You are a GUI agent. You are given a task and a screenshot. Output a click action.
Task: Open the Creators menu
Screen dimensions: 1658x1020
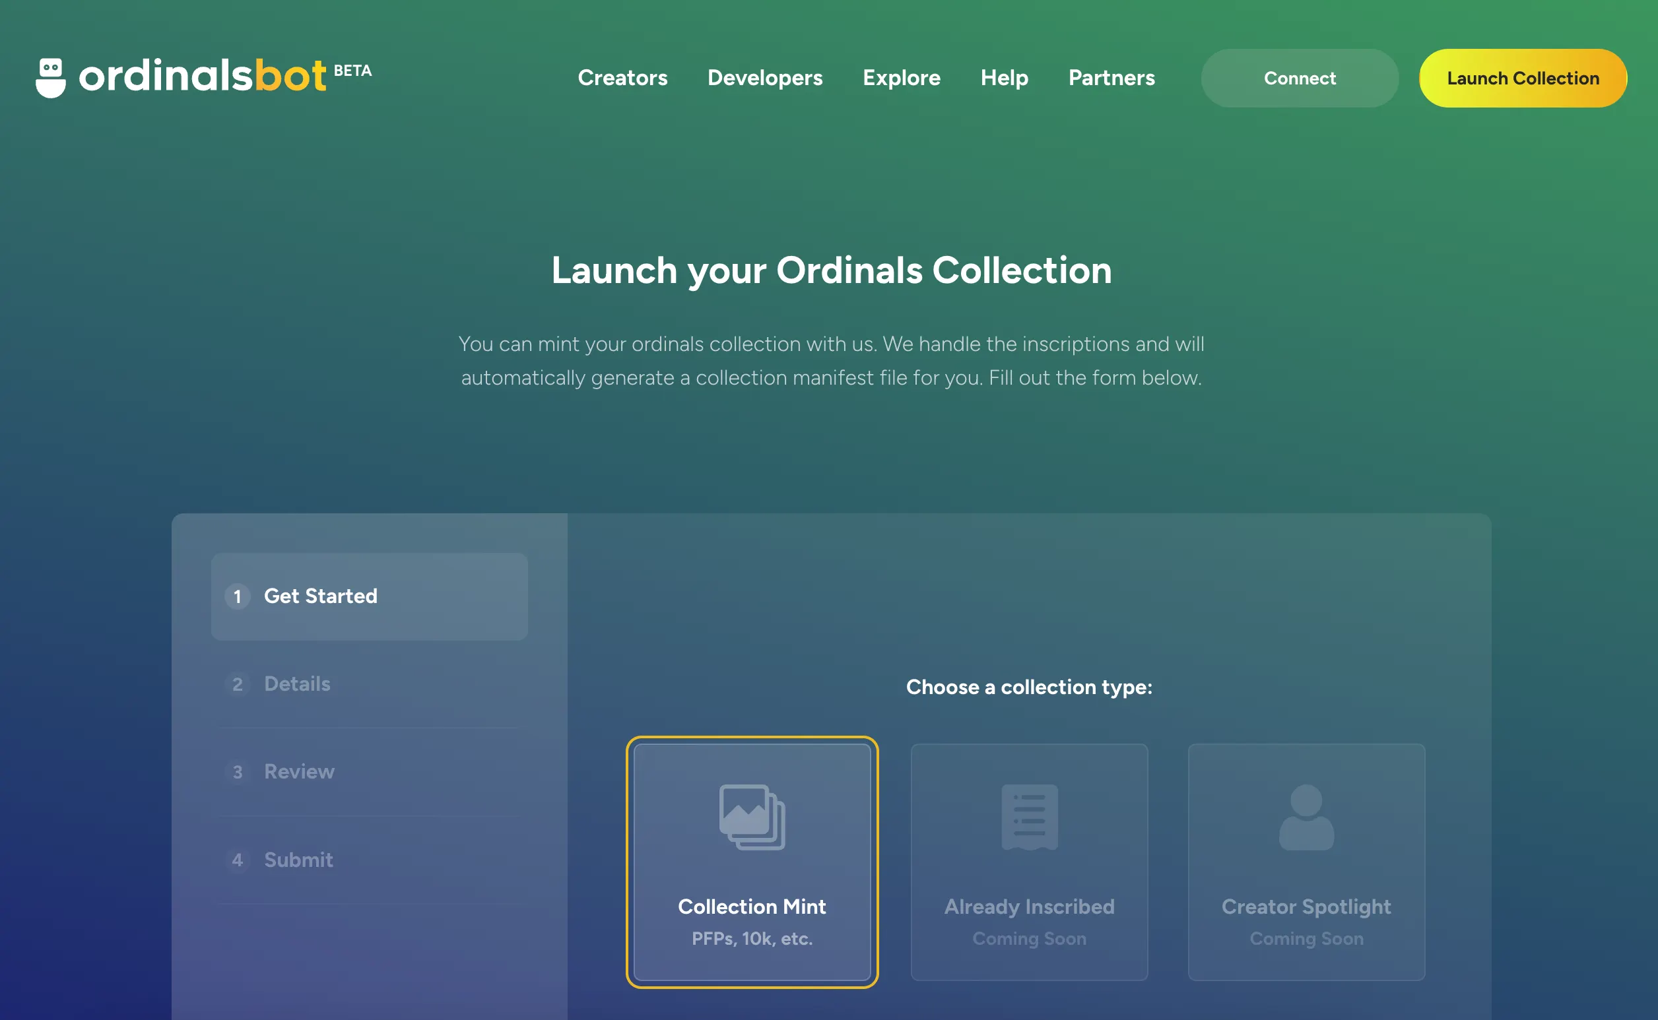(x=622, y=78)
